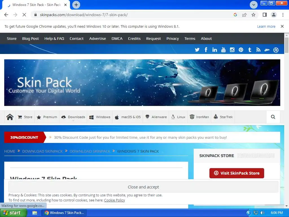Toggle Chrome side panel icon

[x=265, y=15]
